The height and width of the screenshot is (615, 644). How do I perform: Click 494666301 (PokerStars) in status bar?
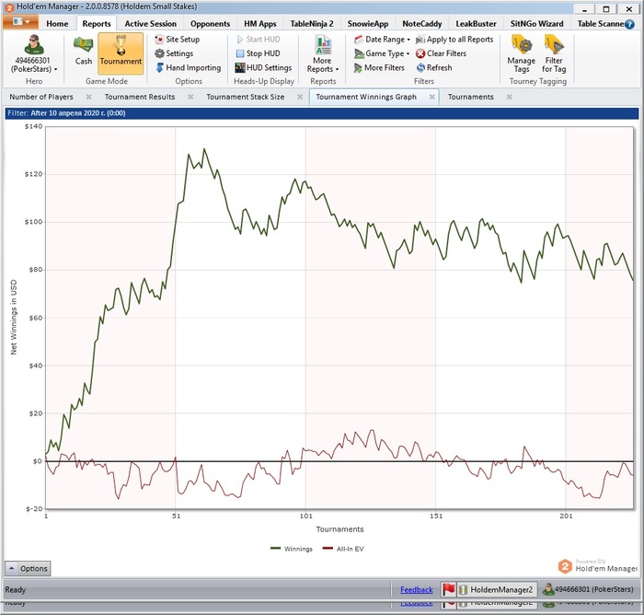tap(588, 589)
